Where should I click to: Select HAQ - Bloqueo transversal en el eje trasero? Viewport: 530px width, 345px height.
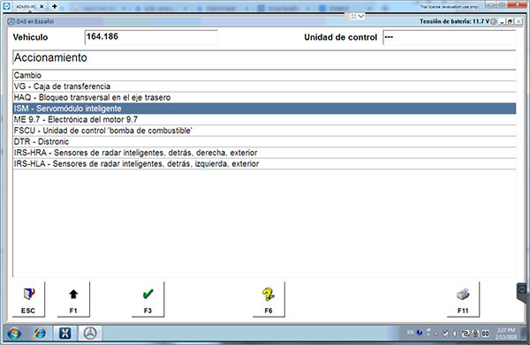264,98
